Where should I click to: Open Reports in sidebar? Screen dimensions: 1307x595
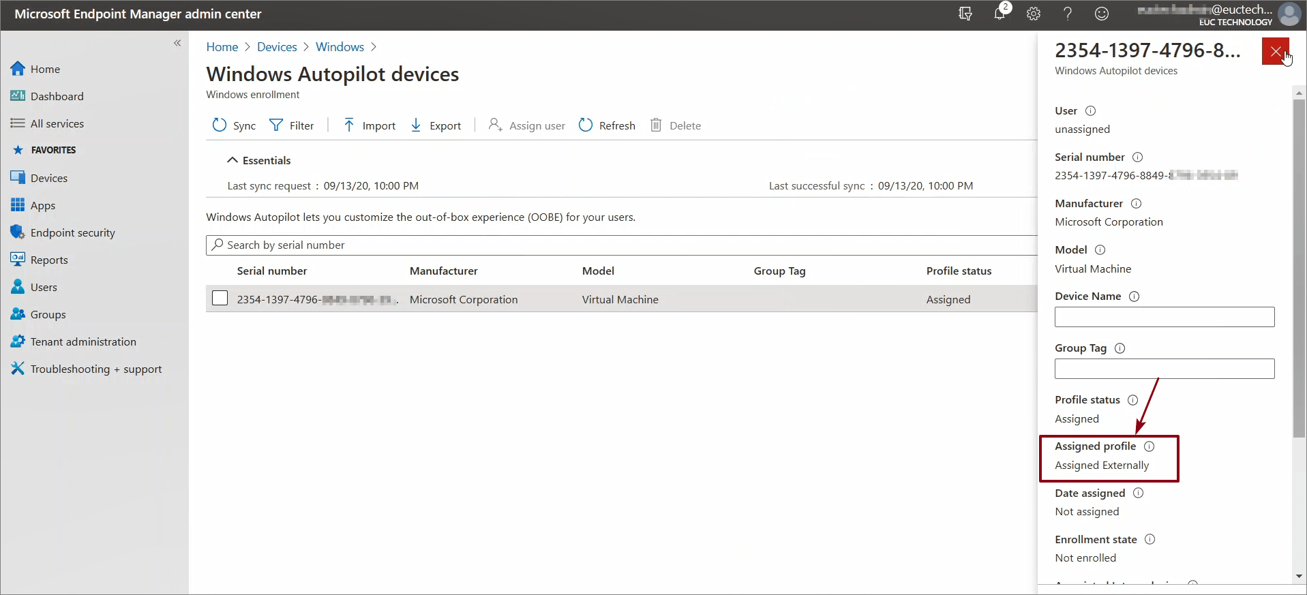48,260
